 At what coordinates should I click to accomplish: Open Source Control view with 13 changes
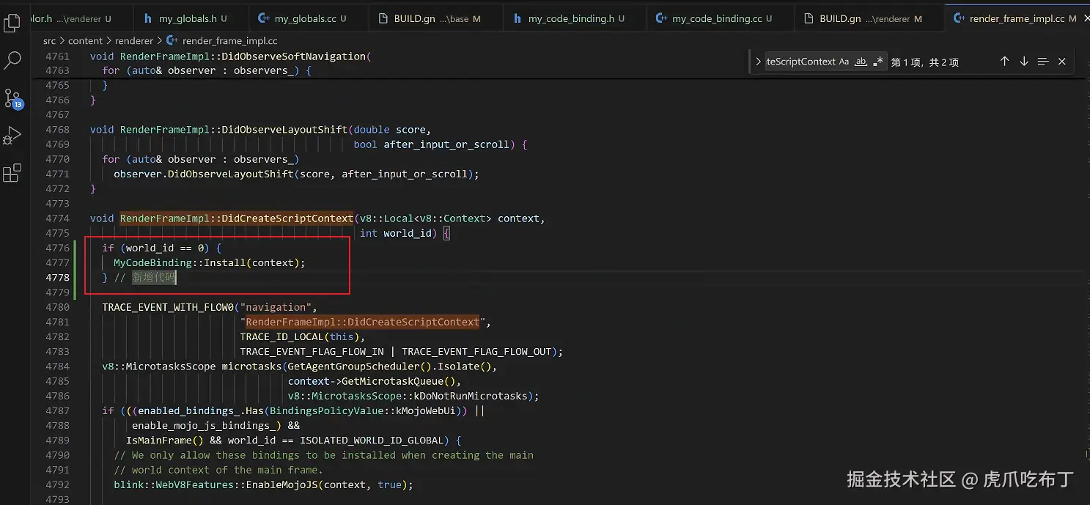coord(12,98)
